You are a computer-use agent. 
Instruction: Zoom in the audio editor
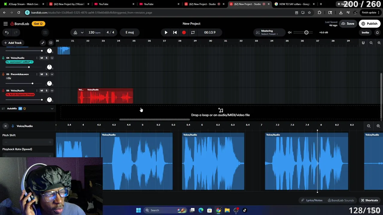pos(378,126)
